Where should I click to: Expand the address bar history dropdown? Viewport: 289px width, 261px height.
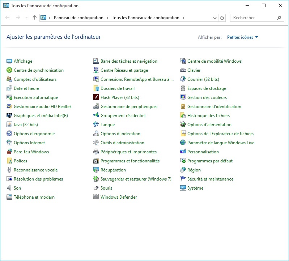tap(215, 18)
